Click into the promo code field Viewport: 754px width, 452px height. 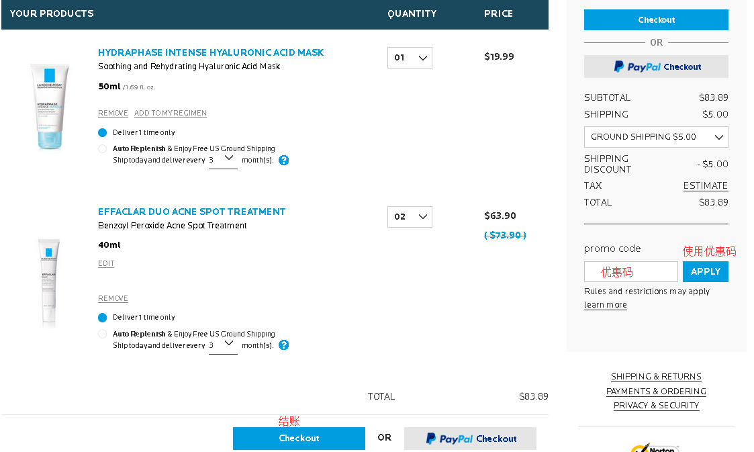point(630,272)
